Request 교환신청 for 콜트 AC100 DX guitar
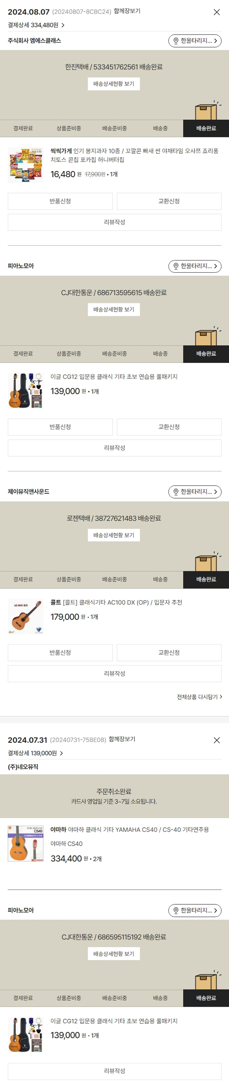Viewport: 229px width, 1083px height. (169, 652)
